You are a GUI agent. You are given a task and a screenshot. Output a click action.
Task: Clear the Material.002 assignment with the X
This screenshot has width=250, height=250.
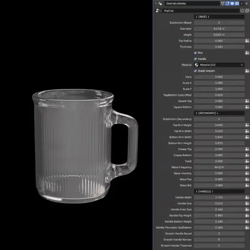(242, 65)
